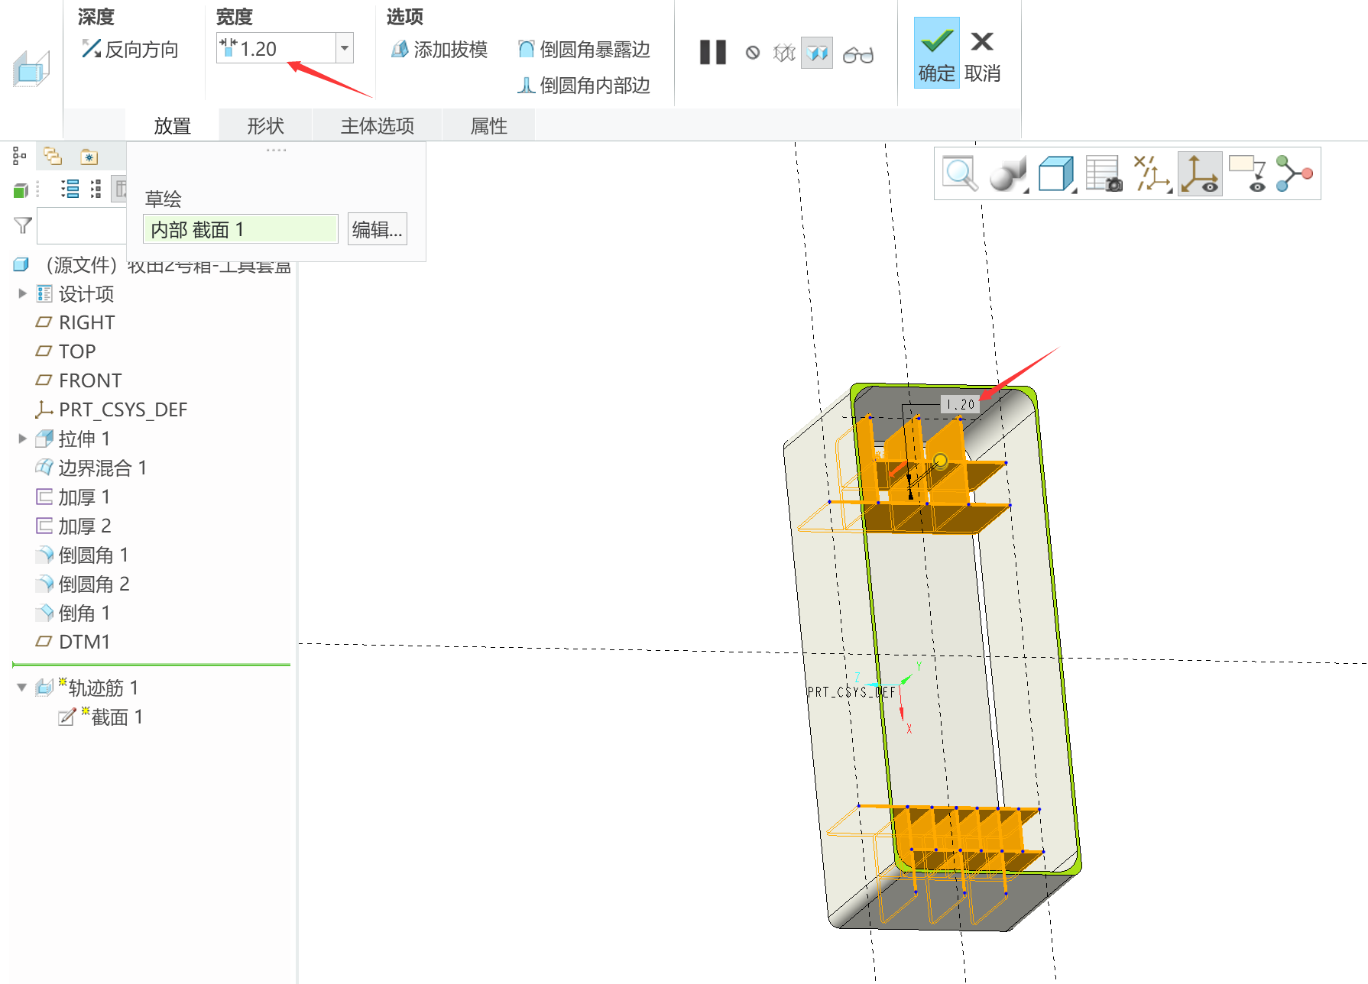Select the (源文件) part root node

click(152, 265)
